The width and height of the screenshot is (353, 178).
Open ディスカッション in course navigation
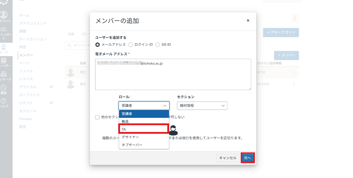click(x=33, y=39)
